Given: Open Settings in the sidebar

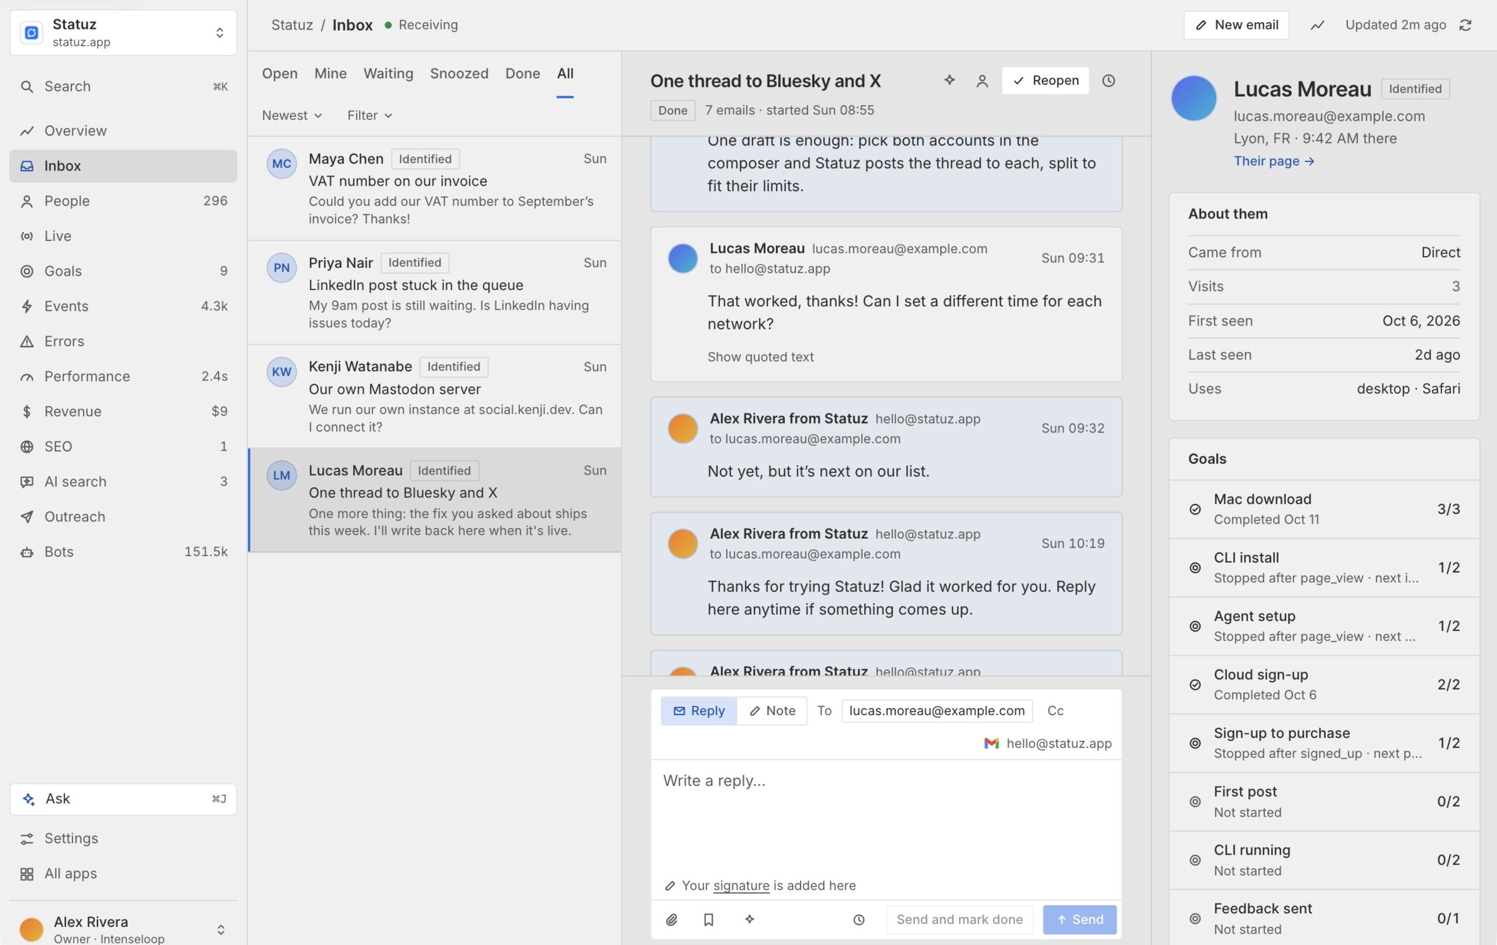Looking at the screenshot, I should click(123, 838).
